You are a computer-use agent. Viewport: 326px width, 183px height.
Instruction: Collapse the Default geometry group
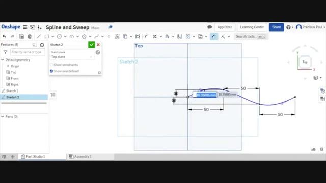[x=3, y=60]
